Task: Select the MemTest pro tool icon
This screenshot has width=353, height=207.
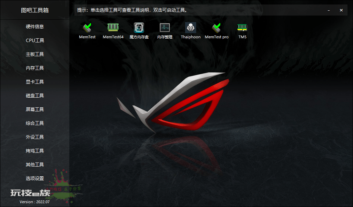Action: pos(216,28)
